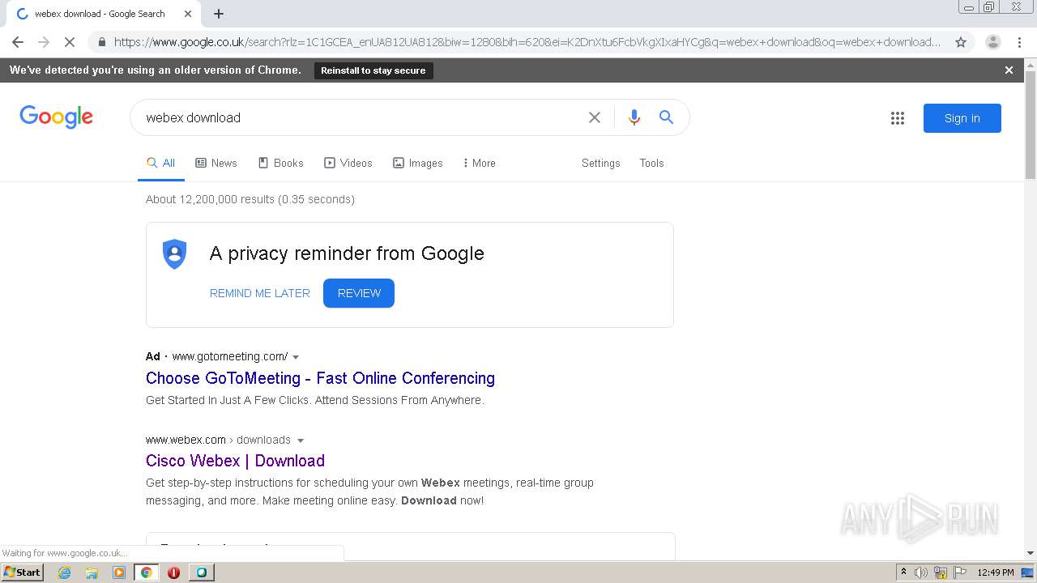This screenshot has height=583, width=1037.
Task: Click the Google logo
Action: pyautogui.click(x=57, y=117)
